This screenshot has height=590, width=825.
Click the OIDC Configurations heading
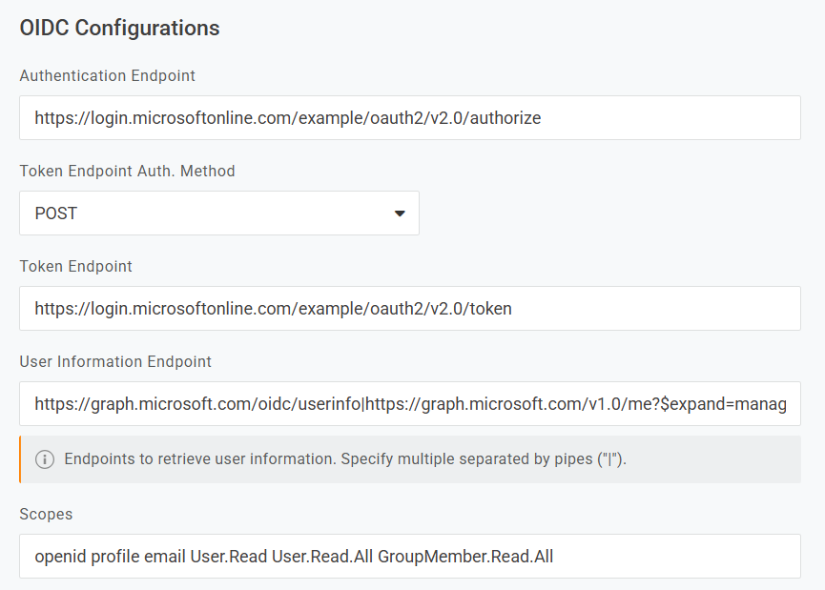click(x=119, y=28)
